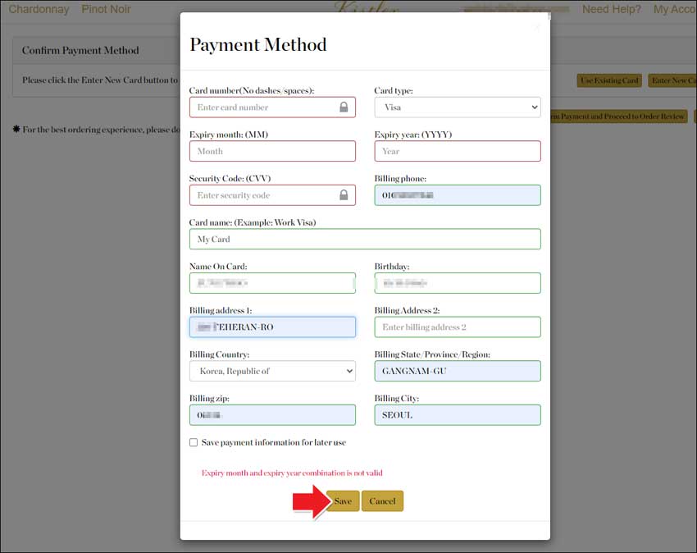Screen dimensions: 697x553
Task: Click the Billing Address 2 field
Action: tap(458, 327)
